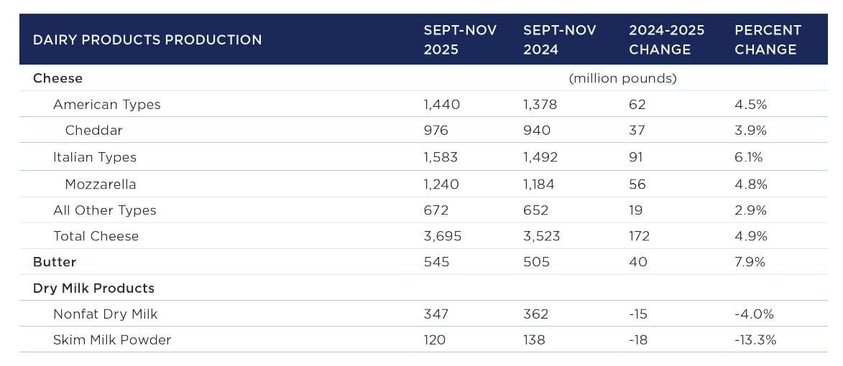This screenshot has height=366, width=843.
Task: Click the Nonfat Dry Milk row label
Action: coord(106,314)
